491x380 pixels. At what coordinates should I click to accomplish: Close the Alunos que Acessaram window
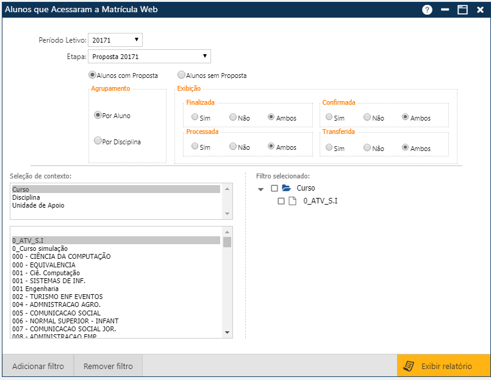click(480, 10)
